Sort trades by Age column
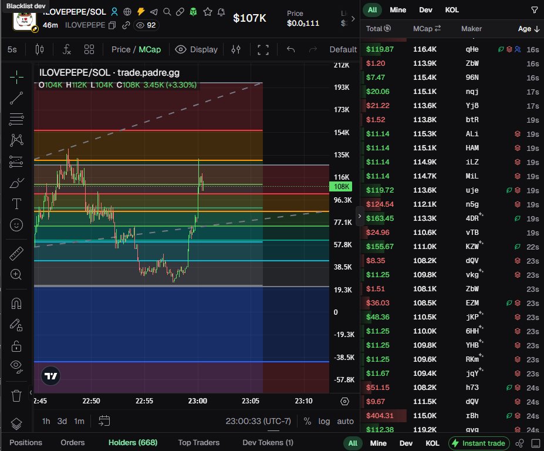The height and width of the screenshot is (451, 544). [528, 29]
